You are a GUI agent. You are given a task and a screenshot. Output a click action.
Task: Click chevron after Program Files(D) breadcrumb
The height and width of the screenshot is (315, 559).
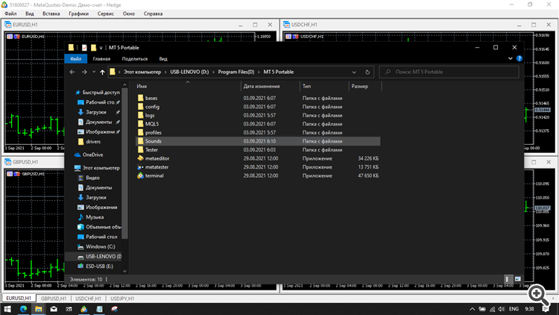(x=259, y=72)
